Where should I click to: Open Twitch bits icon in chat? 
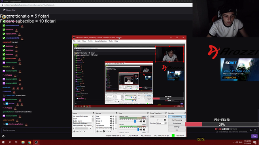(x=251, y=130)
